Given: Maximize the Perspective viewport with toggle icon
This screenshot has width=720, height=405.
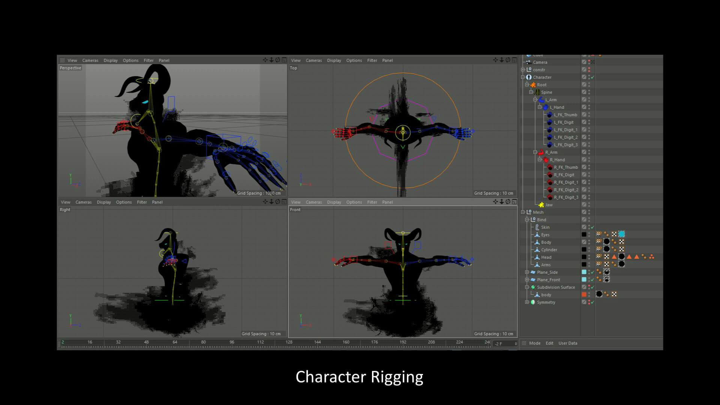Looking at the screenshot, I should click(x=284, y=60).
